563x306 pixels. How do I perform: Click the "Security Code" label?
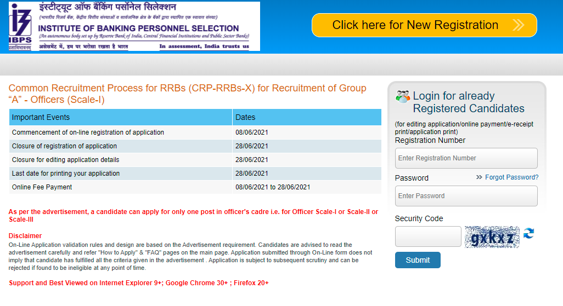(x=419, y=218)
